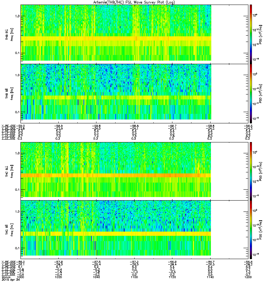Click the '1.0' frequency tick of THB B∥ panel
Image resolution: width=265 pixels, height=282 pixels.
point(17,75)
